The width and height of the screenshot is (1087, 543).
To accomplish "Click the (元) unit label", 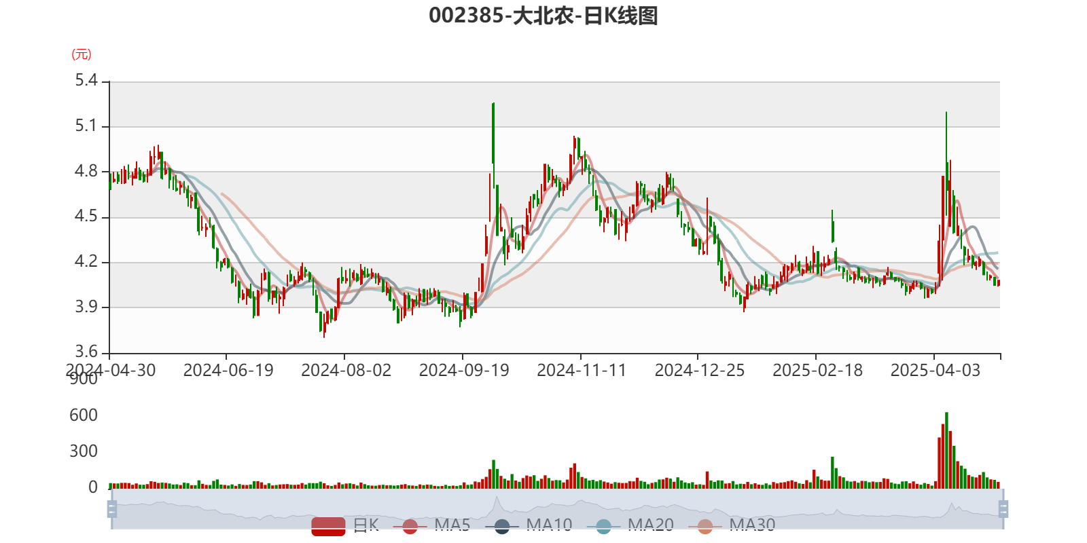I will tap(82, 54).
